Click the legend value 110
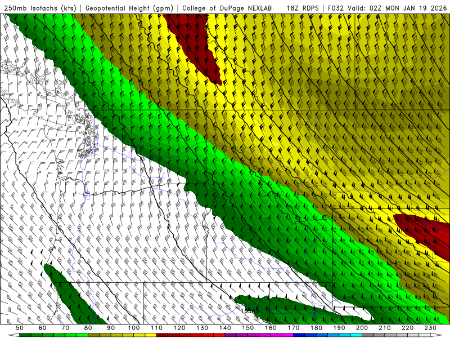The height and width of the screenshot is (338, 450). [156, 328]
